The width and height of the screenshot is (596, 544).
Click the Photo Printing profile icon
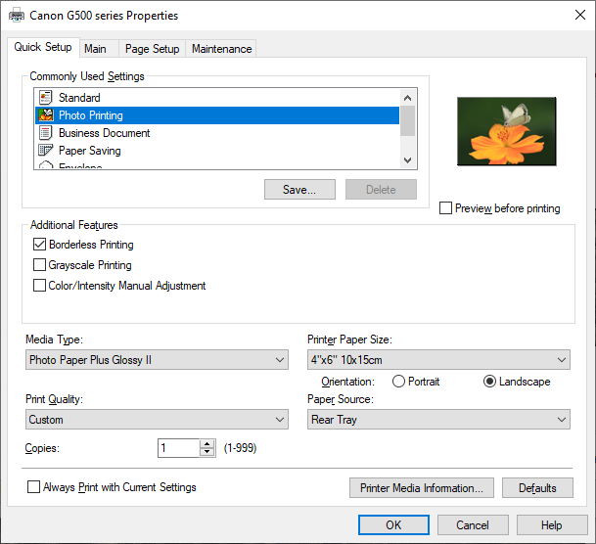click(46, 115)
